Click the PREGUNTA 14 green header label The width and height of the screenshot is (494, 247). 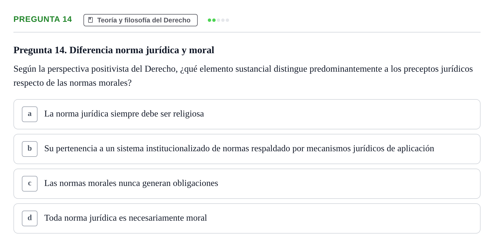pyautogui.click(x=43, y=19)
